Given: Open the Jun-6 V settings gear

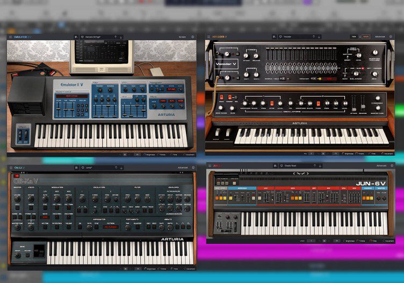Looking at the screenshot, I should coord(392,165).
